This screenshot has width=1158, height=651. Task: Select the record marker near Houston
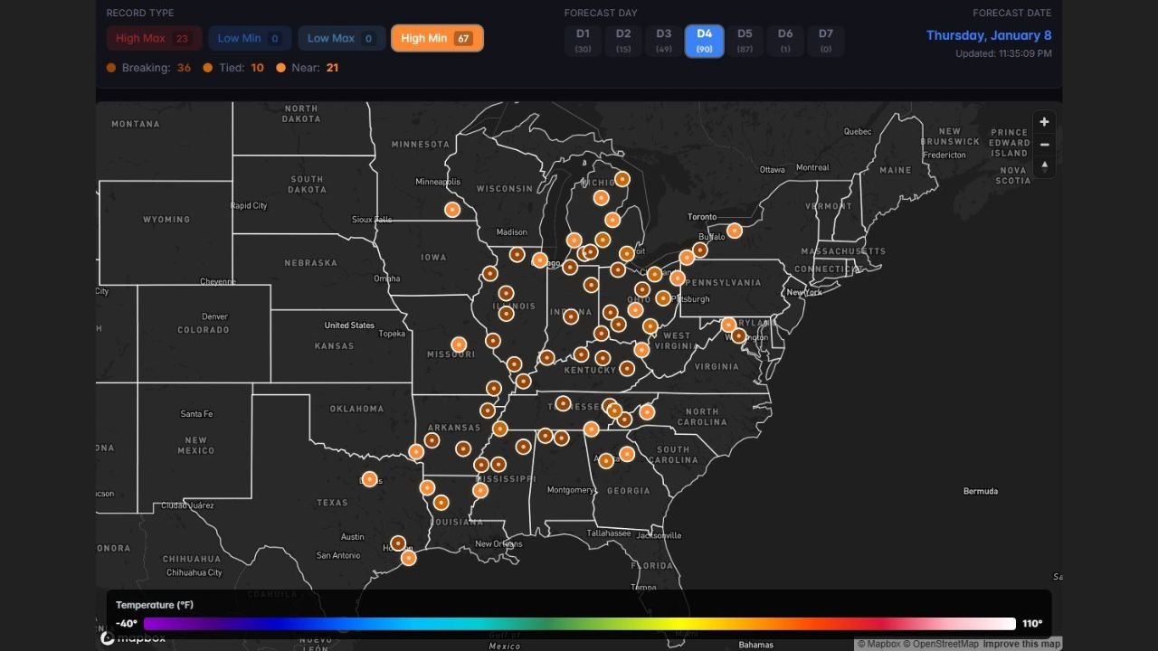click(398, 542)
